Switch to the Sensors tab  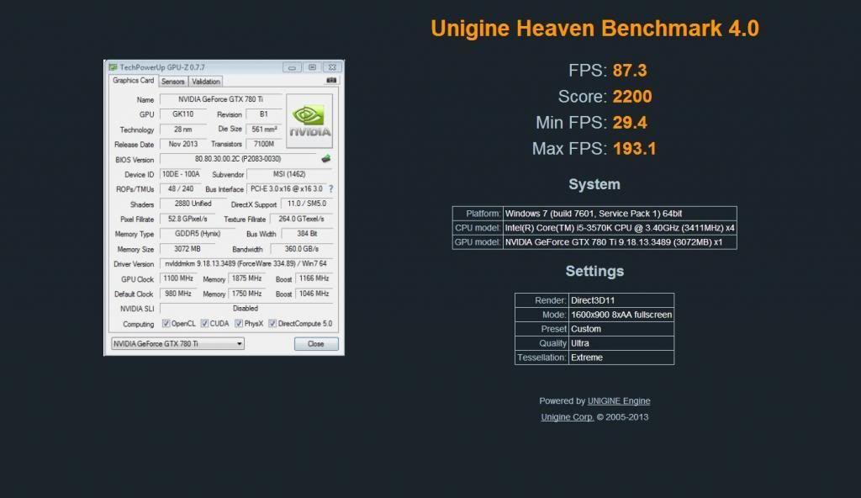pyautogui.click(x=172, y=82)
